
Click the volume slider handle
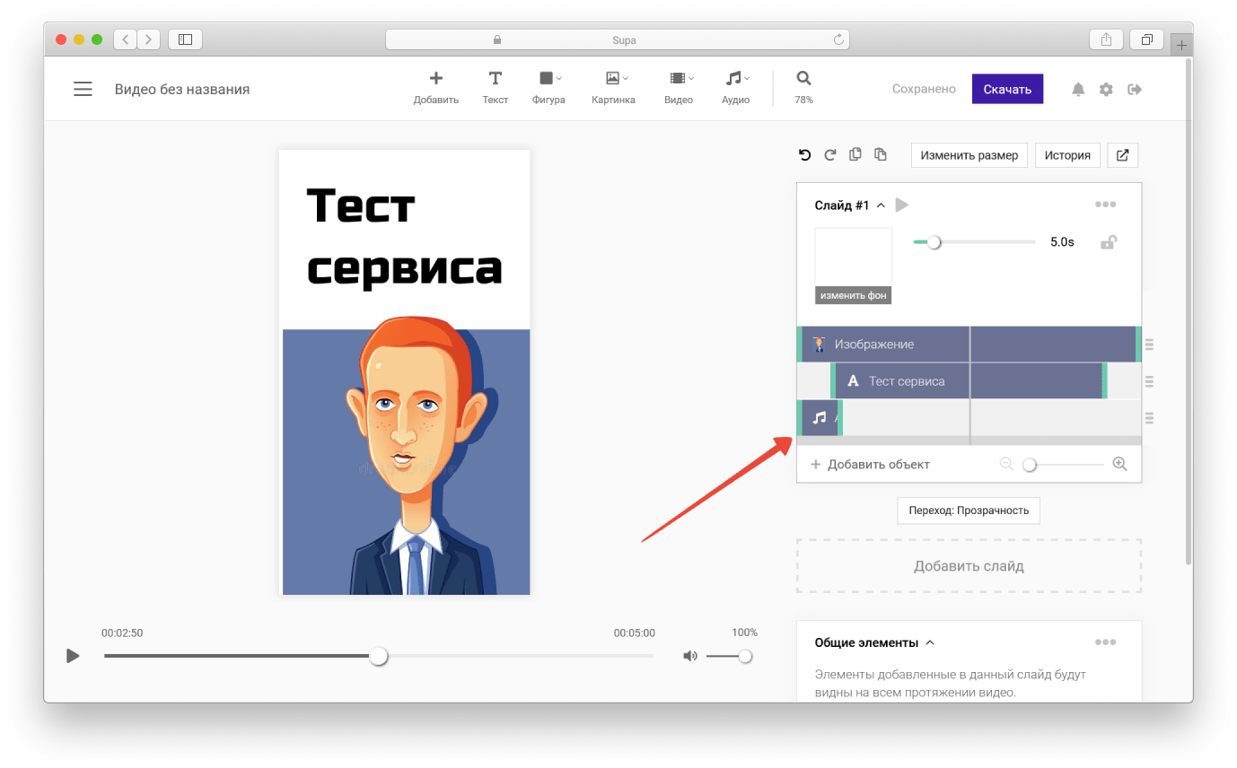[x=745, y=656]
